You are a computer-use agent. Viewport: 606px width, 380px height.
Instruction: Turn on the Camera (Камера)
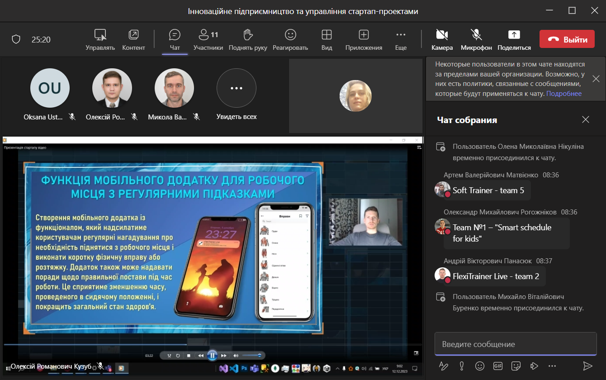[x=442, y=35]
